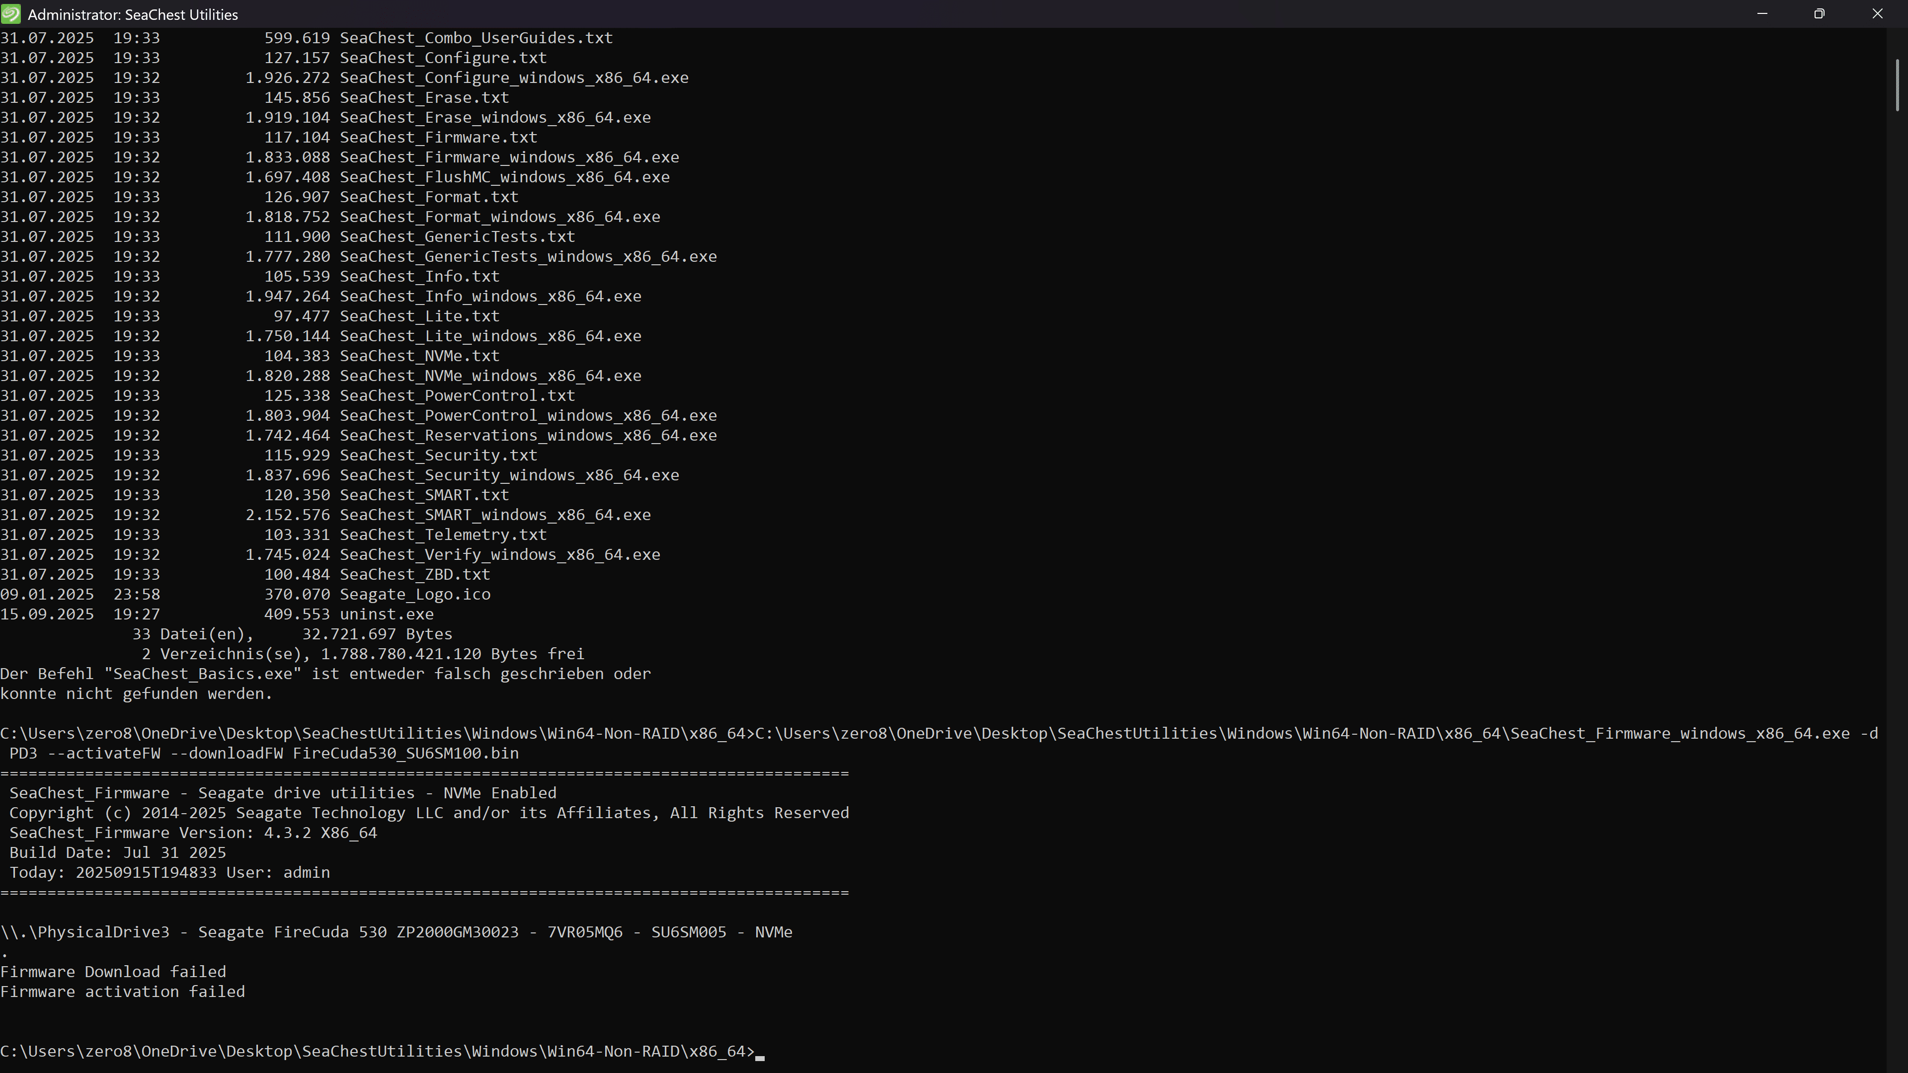The height and width of the screenshot is (1073, 1908).
Task: Restore down the terminal window
Action: tap(1819, 14)
